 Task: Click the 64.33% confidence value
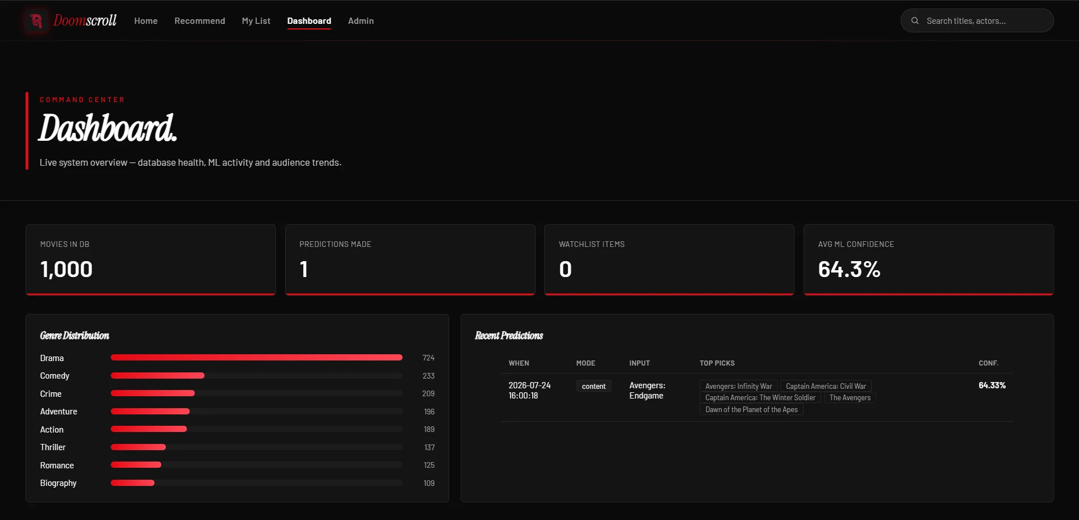[992, 385]
